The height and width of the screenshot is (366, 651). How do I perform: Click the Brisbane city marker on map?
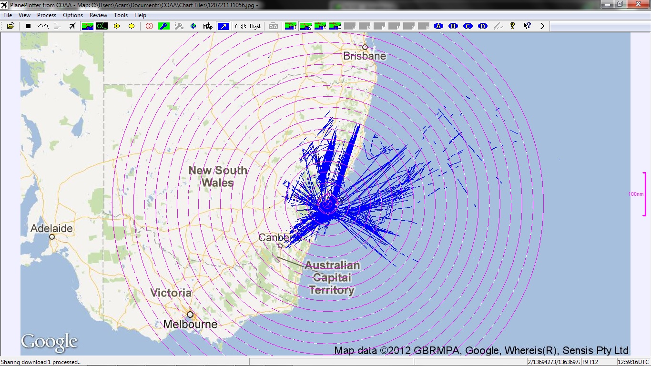pyautogui.click(x=365, y=47)
